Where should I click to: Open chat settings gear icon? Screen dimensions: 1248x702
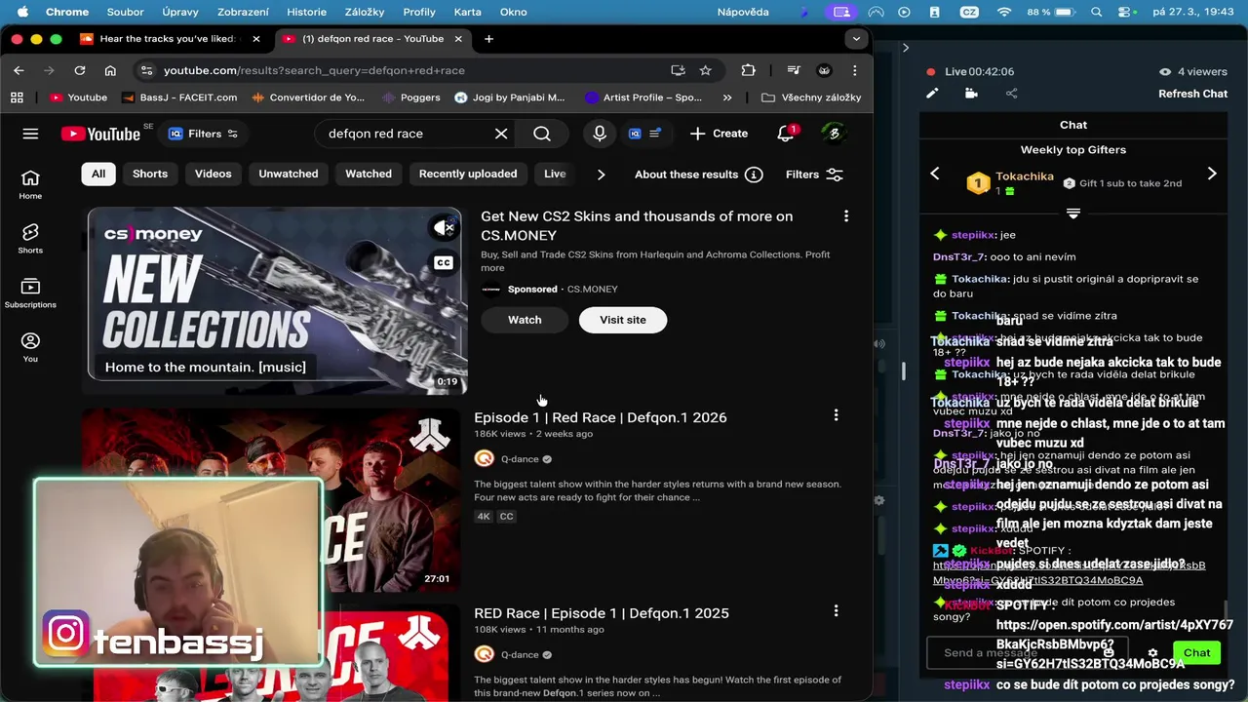(x=1152, y=653)
